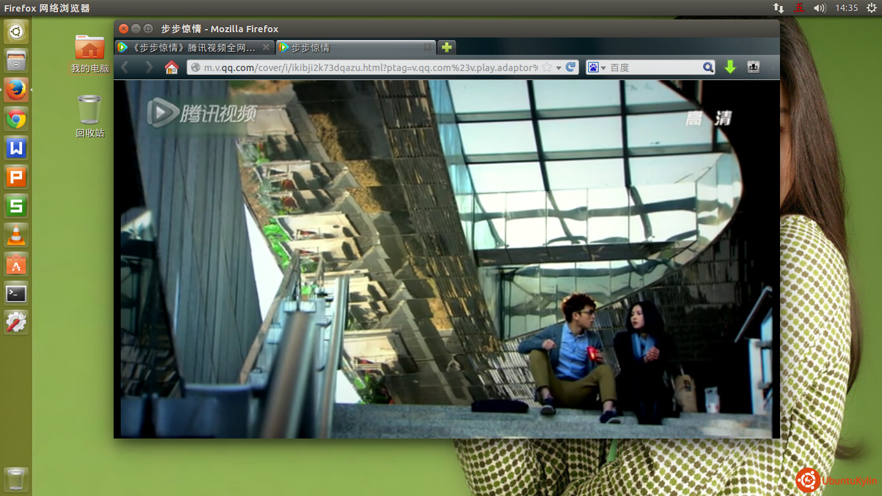882x496 pixels.
Task: Select the second 步步惊情 tab
Action: (x=349, y=48)
